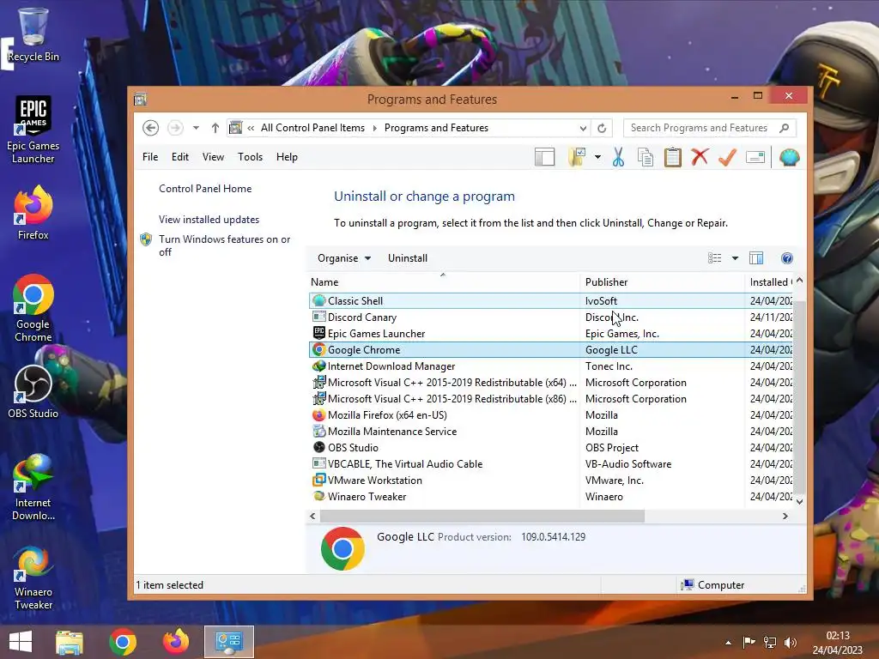879x659 pixels.
Task: Launch Firefox from the taskbar
Action: pyautogui.click(x=175, y=642)
